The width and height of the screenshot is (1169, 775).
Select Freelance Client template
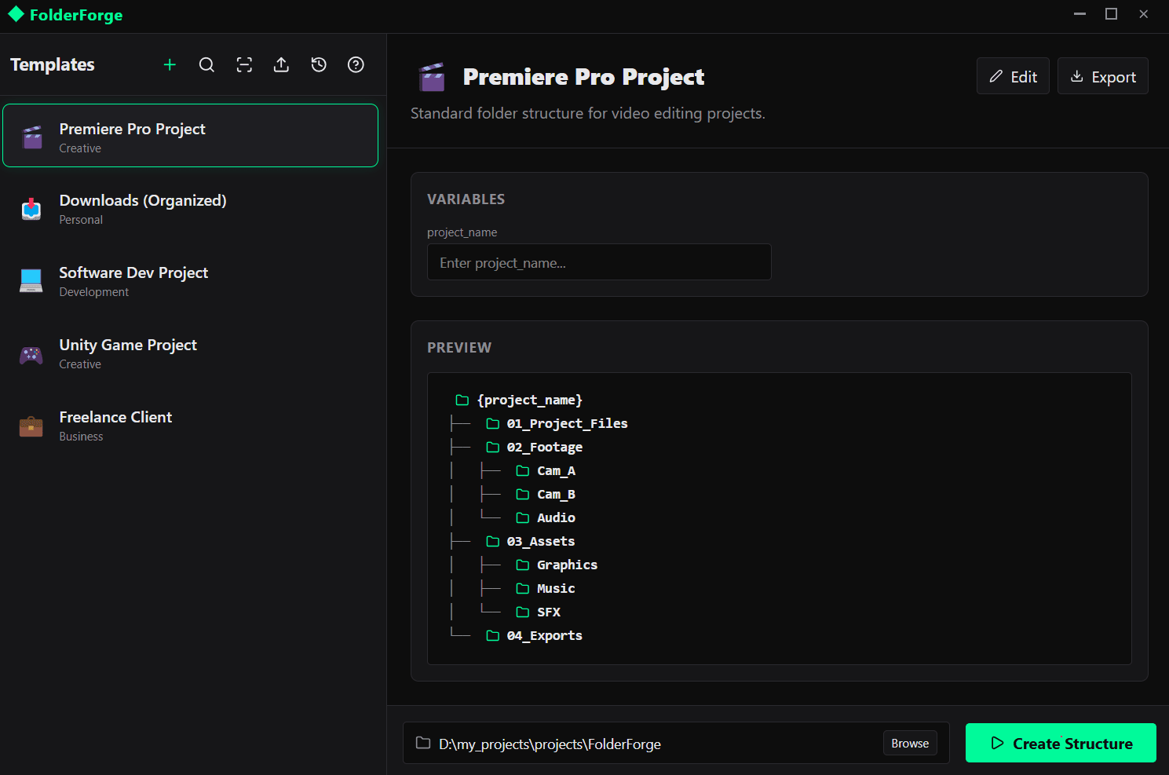click(190, 426)
